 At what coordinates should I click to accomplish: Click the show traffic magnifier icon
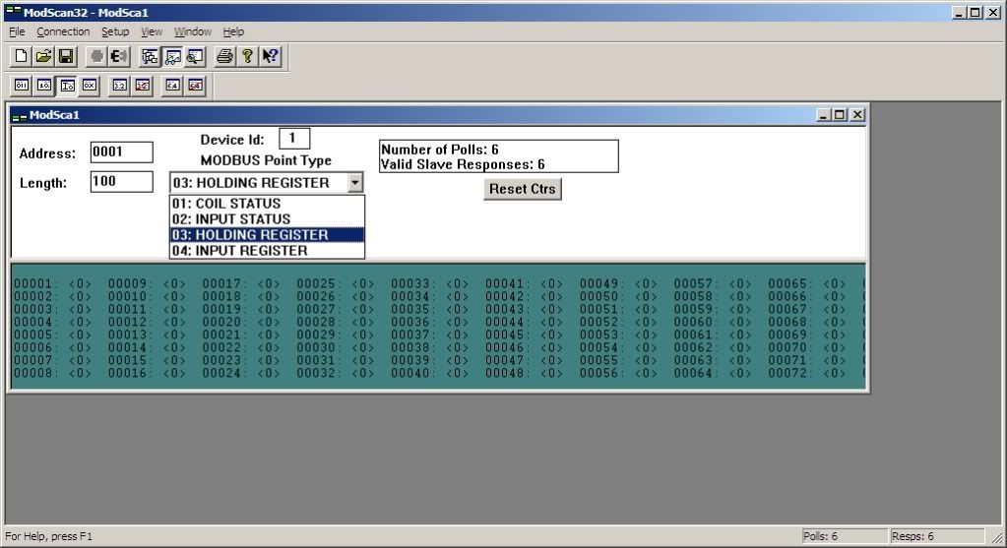click(195, 56)
